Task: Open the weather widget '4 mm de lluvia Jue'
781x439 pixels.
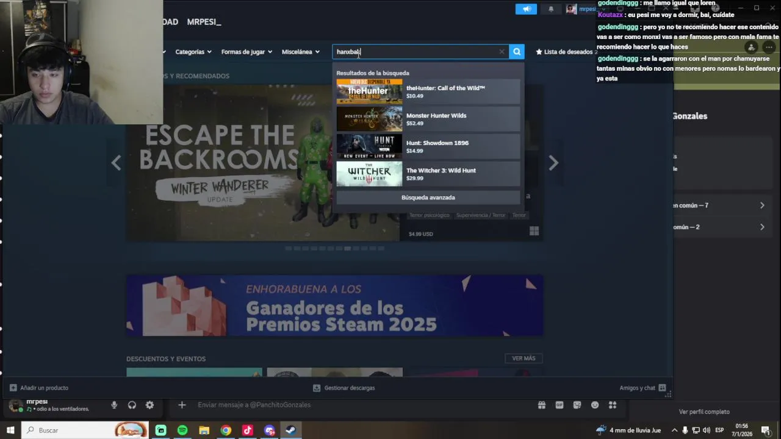Action: (x=628, y=430)
